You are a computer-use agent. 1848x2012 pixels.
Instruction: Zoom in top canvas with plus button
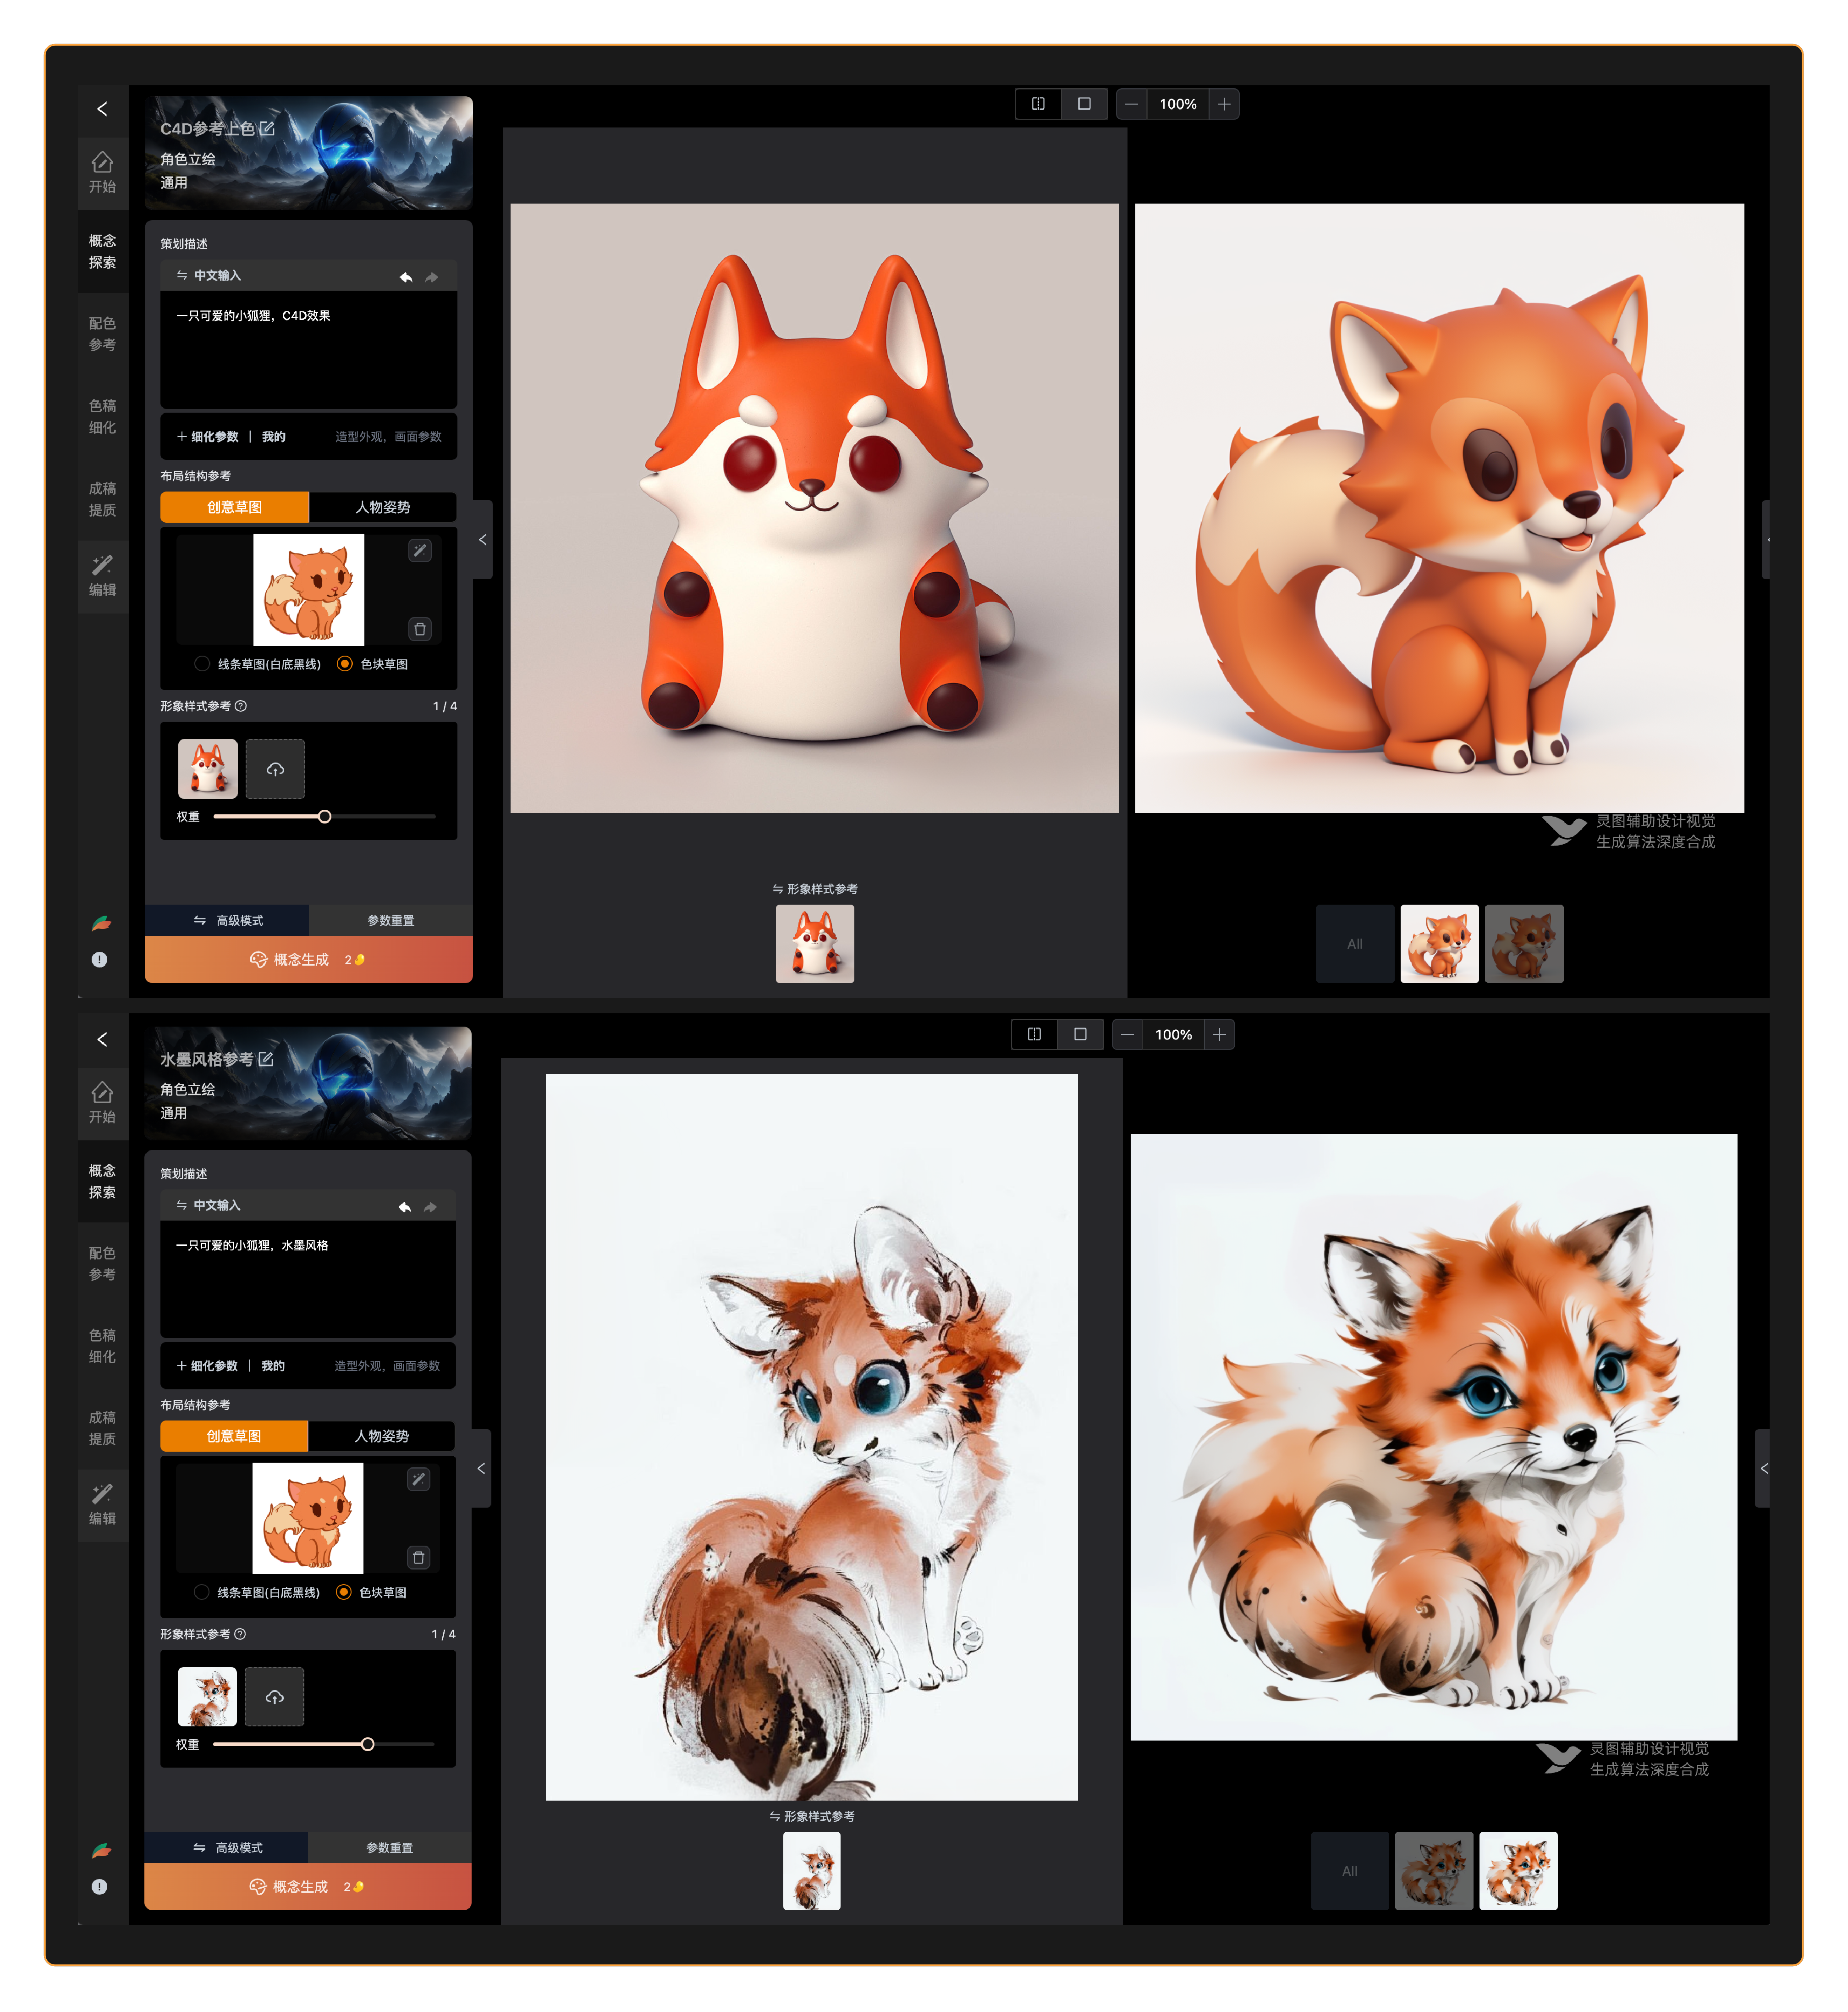(x=1224, y=104)
